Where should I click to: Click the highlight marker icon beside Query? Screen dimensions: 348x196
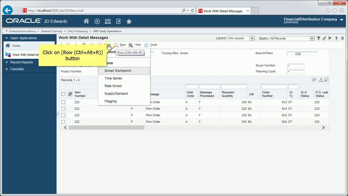324,38
